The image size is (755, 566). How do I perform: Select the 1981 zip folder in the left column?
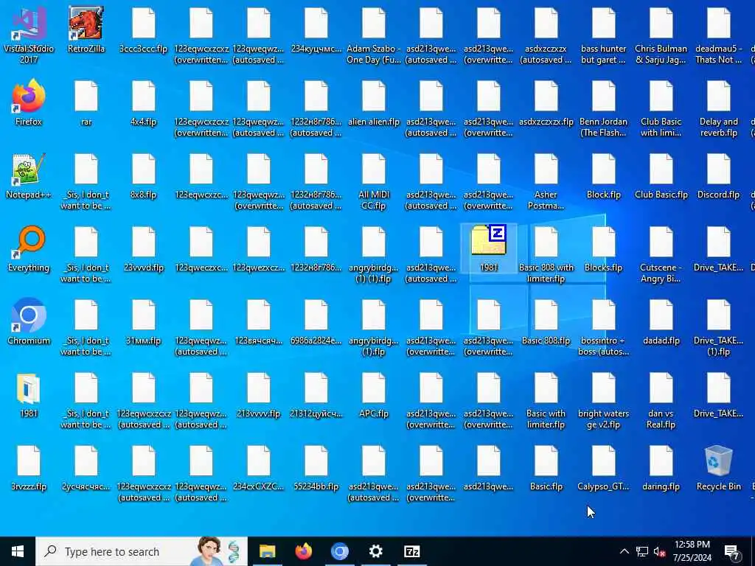point(29,396)
